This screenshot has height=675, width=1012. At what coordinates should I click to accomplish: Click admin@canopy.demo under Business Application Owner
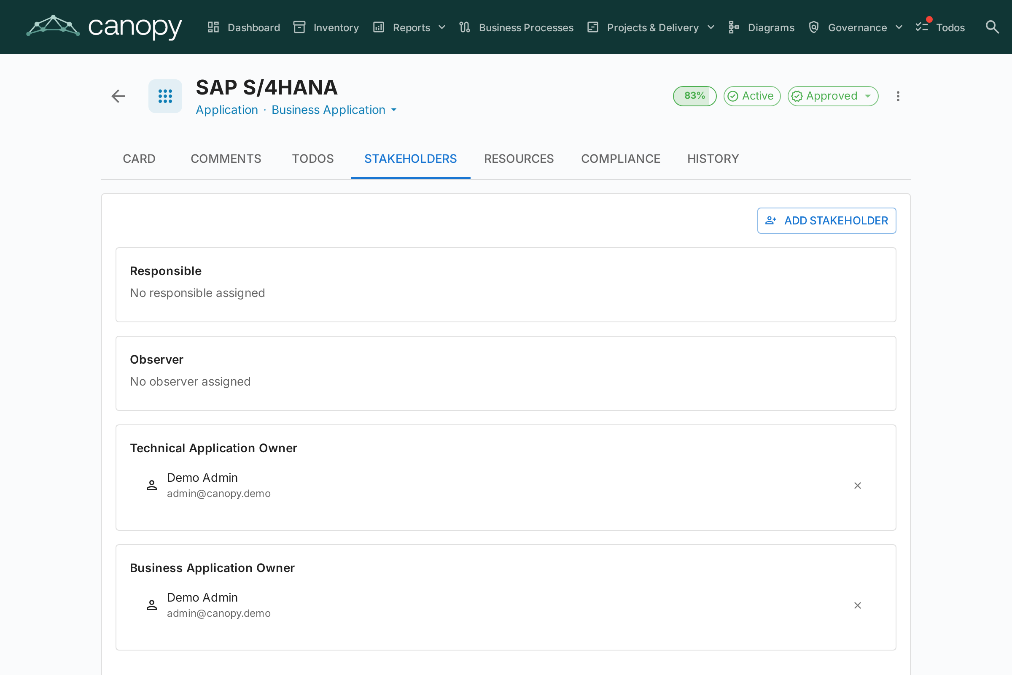coord(218,613)
